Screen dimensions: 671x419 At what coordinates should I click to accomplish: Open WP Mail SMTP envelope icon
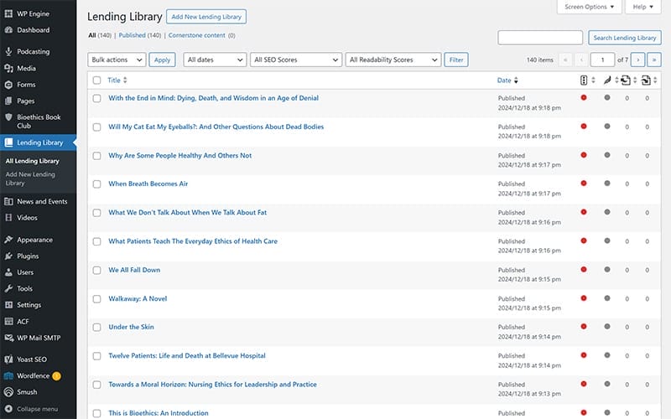tap(8, 338)
